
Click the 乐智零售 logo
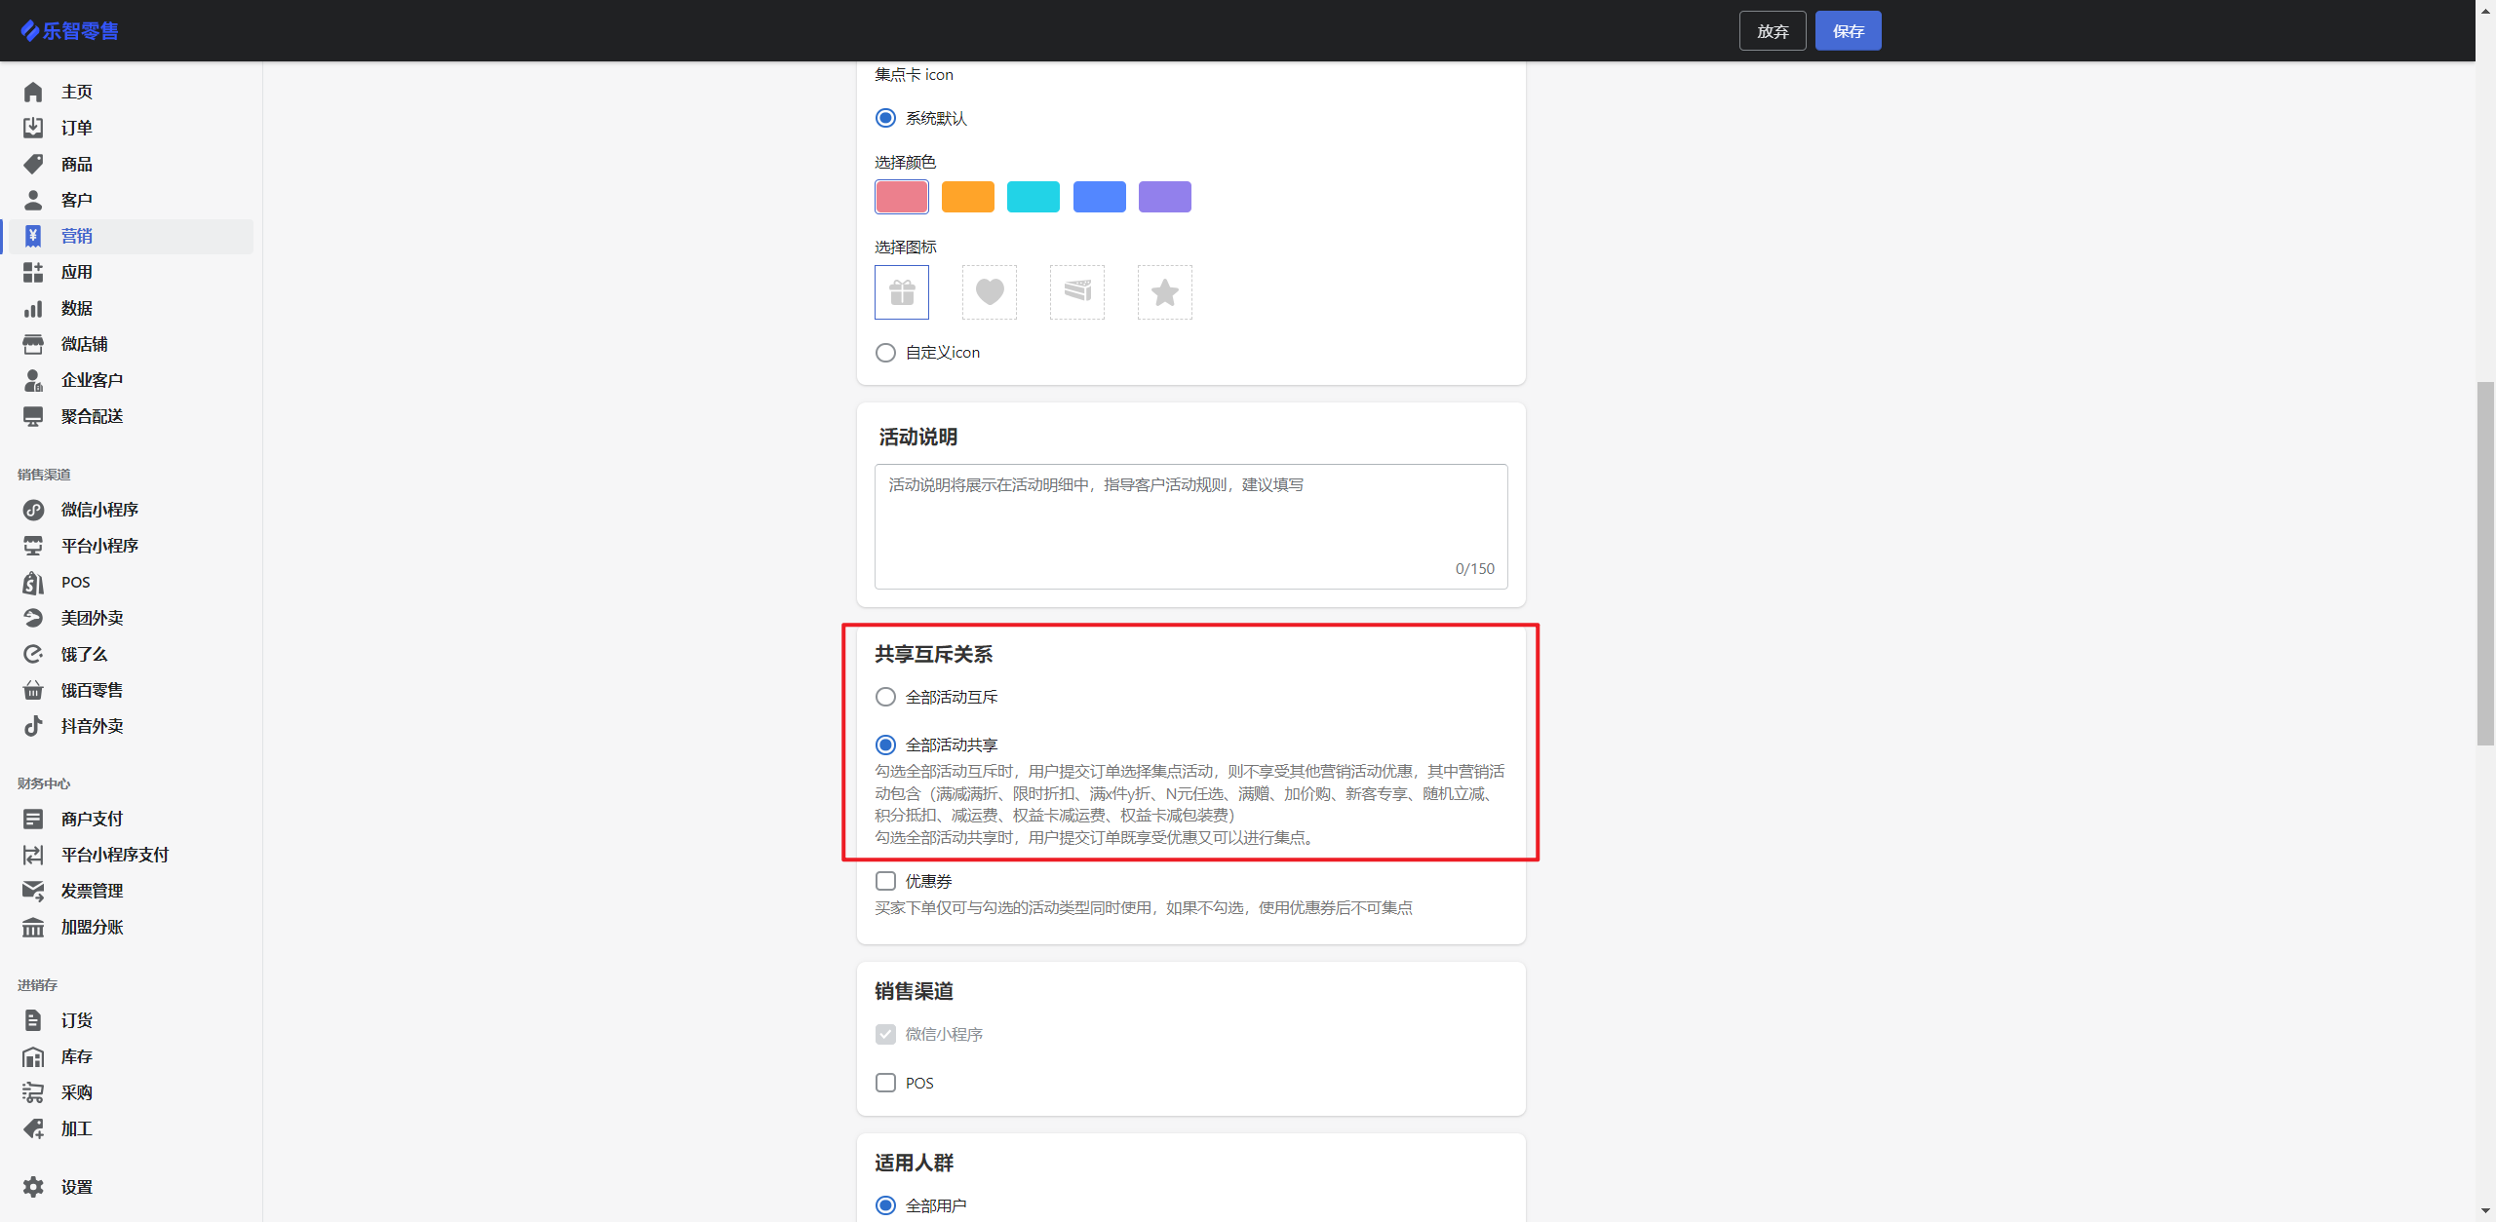[x=70, y=31]
